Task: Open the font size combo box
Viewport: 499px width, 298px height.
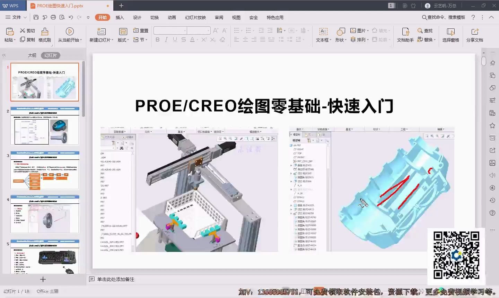Action: click(x=199, y=30)
